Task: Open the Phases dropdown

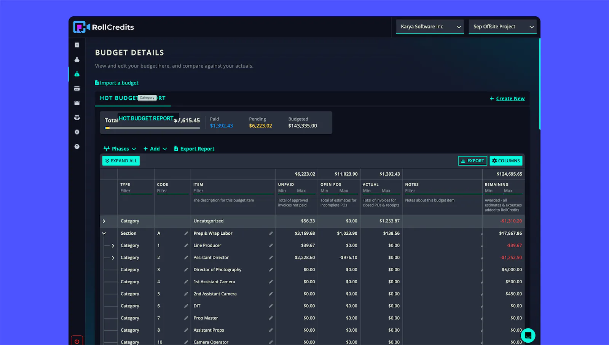Action: [x=120, y=148]
